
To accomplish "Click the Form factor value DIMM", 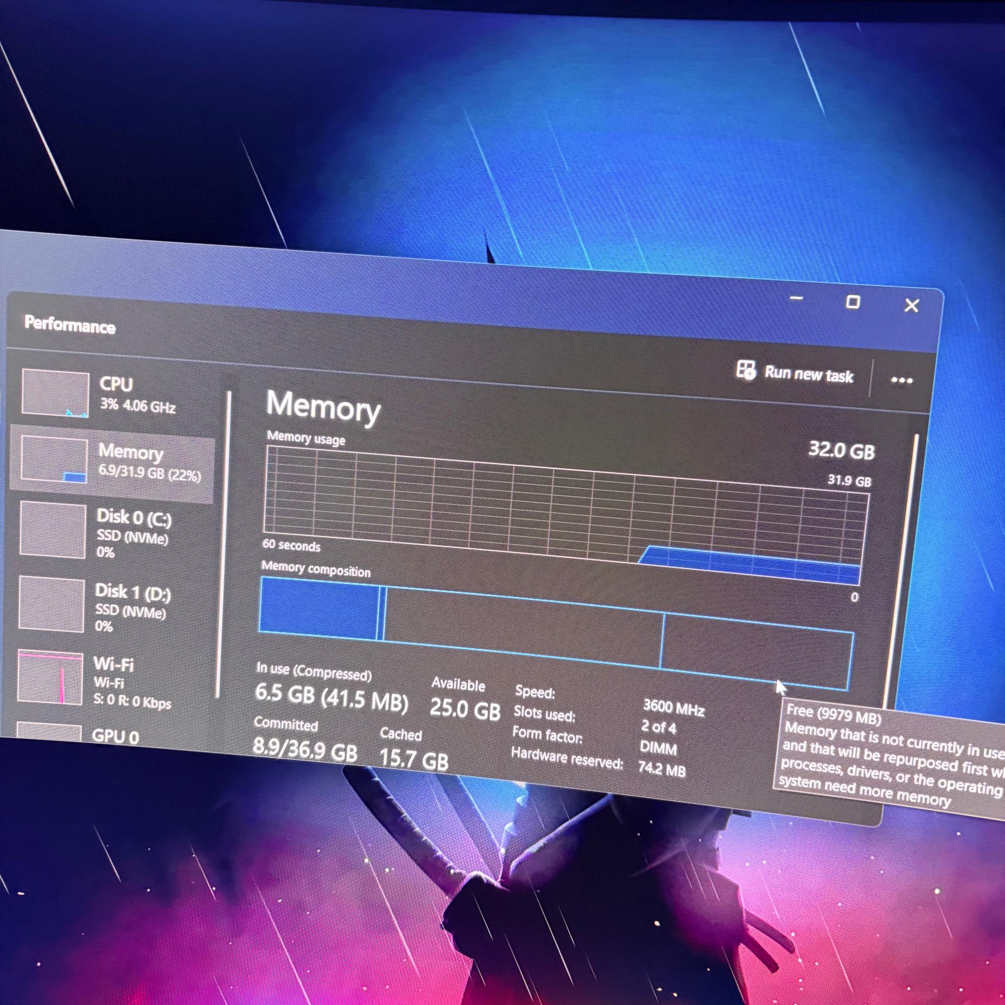I will pos(658,747).
